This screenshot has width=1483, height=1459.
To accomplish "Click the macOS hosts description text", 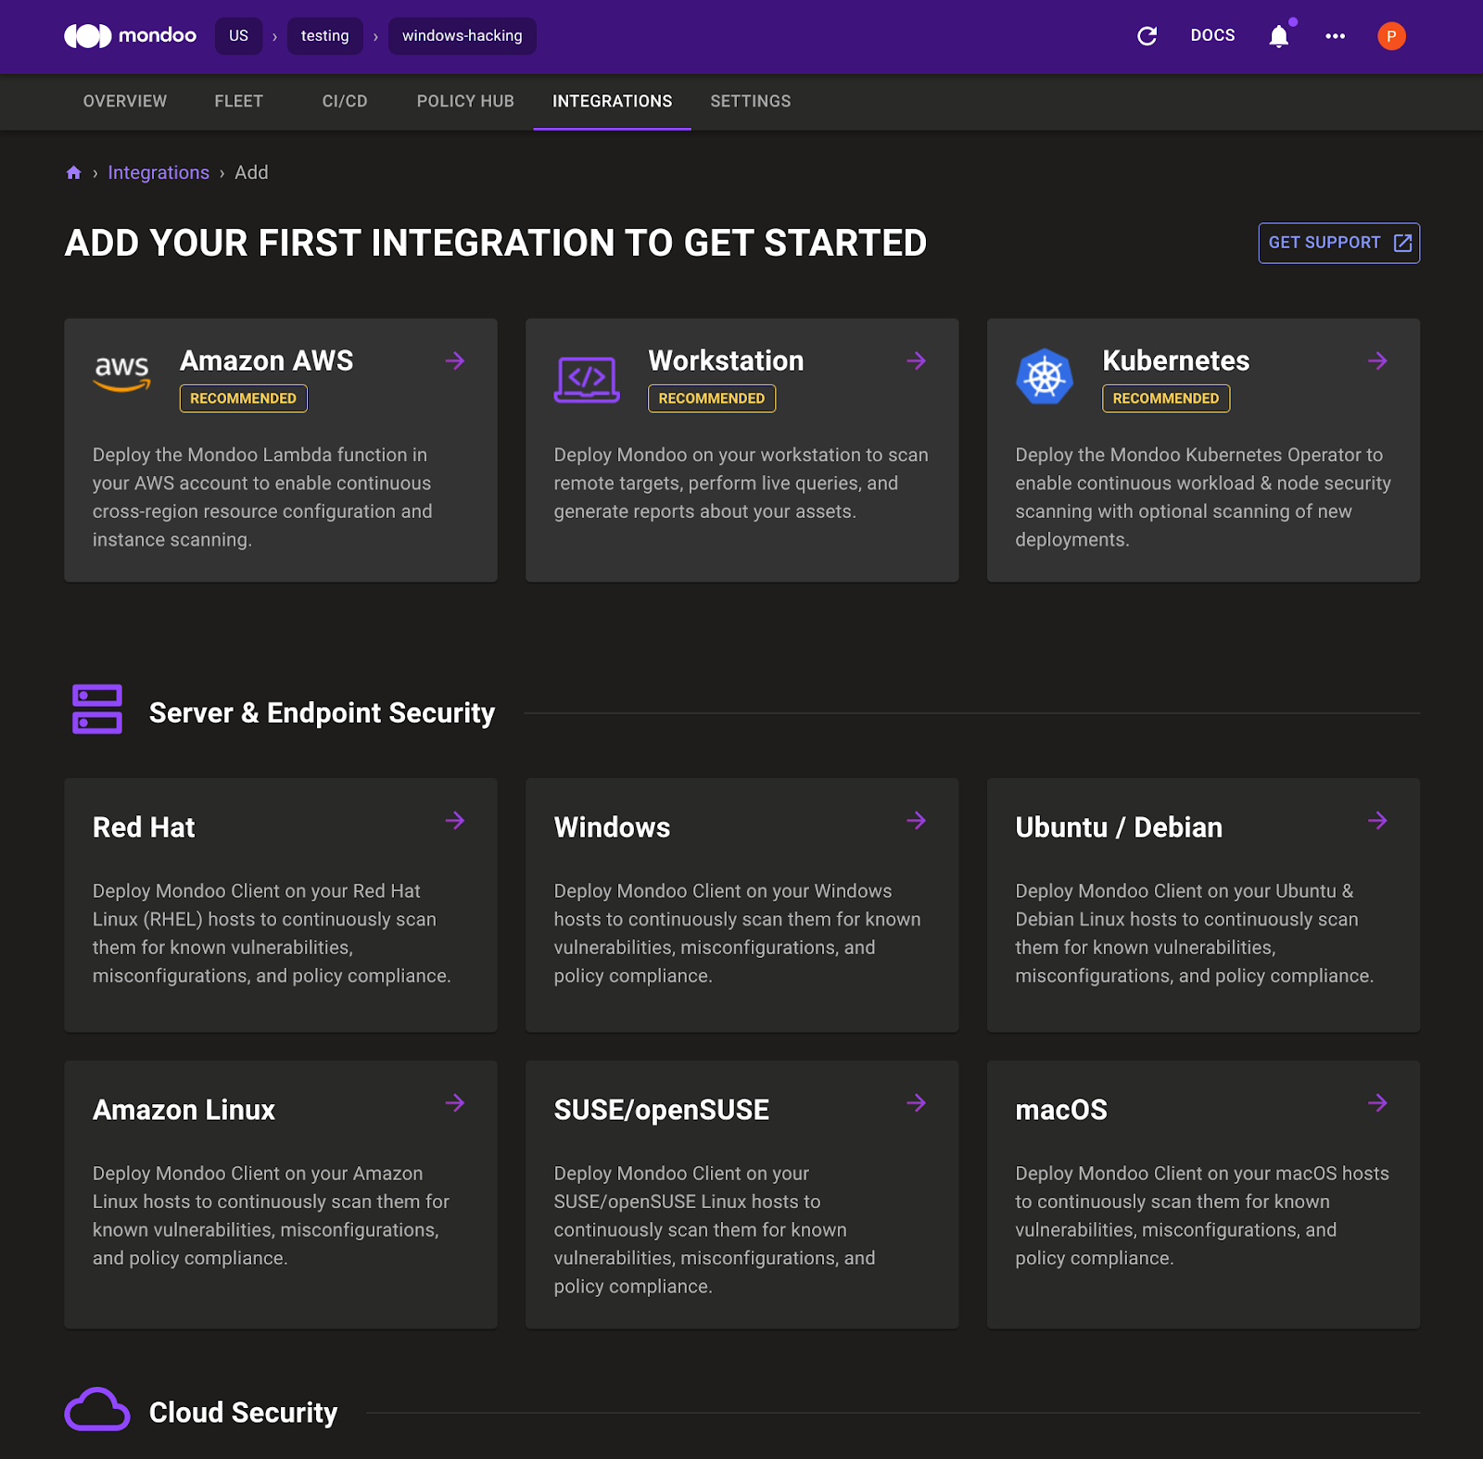I will [1202, 1215].
